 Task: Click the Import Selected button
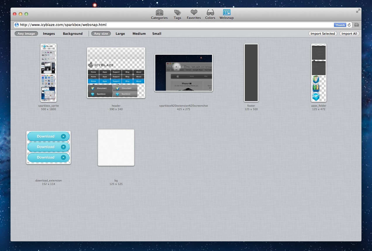[x=323, y=34]
